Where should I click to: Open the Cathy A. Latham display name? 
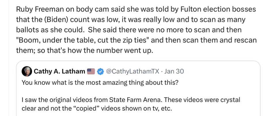[x=60, y=71]
